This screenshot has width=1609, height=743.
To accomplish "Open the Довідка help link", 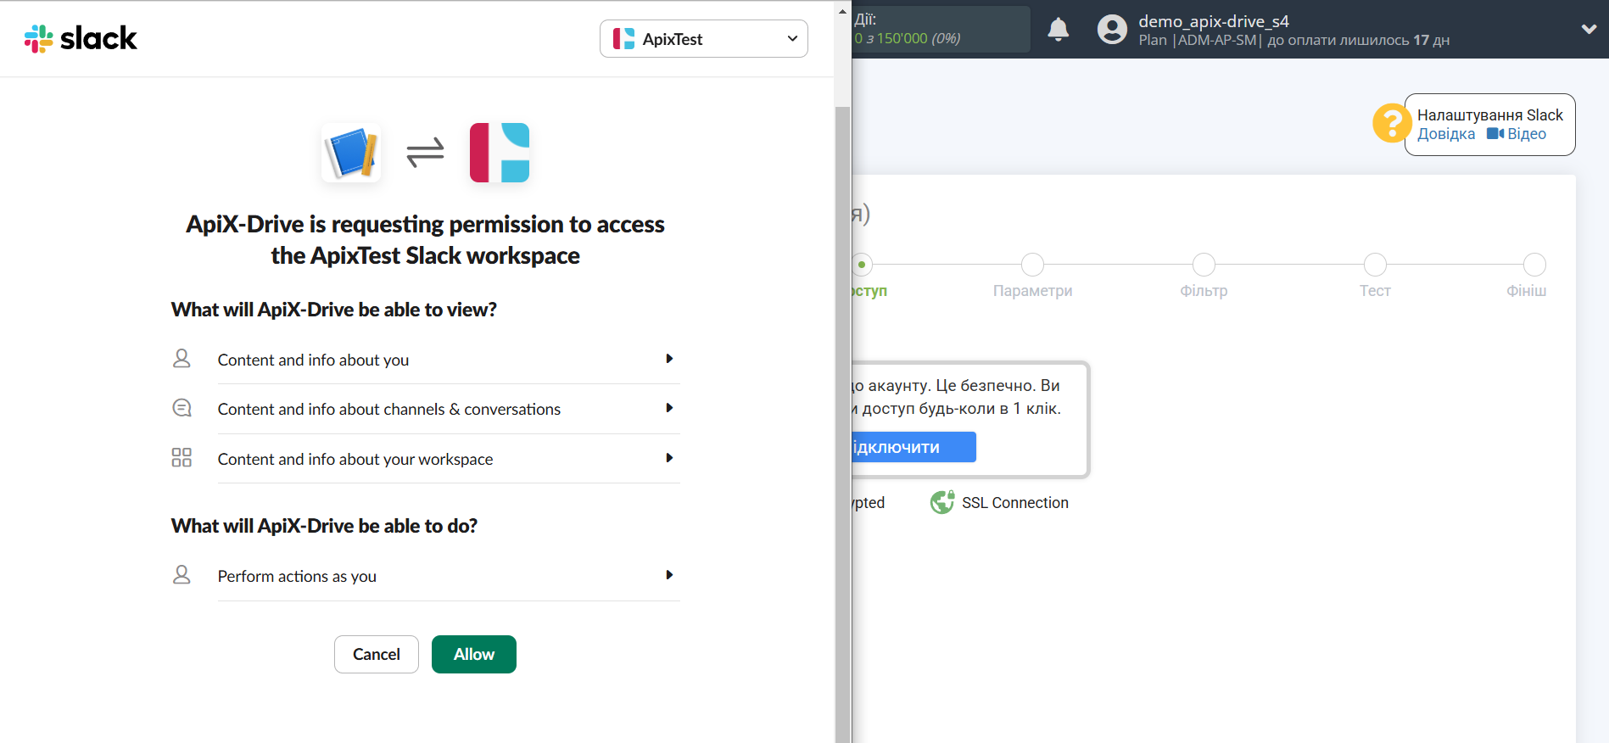I will coord(1446,134).
